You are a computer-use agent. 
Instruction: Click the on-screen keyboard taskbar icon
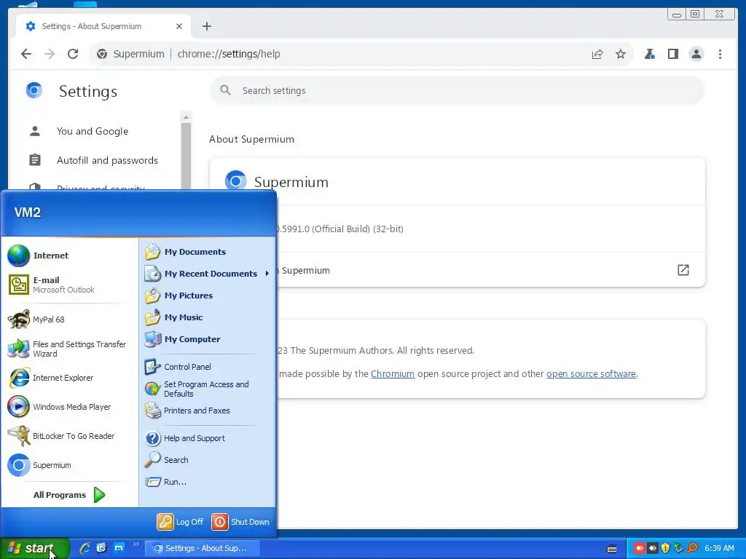(x=612, y=549)
